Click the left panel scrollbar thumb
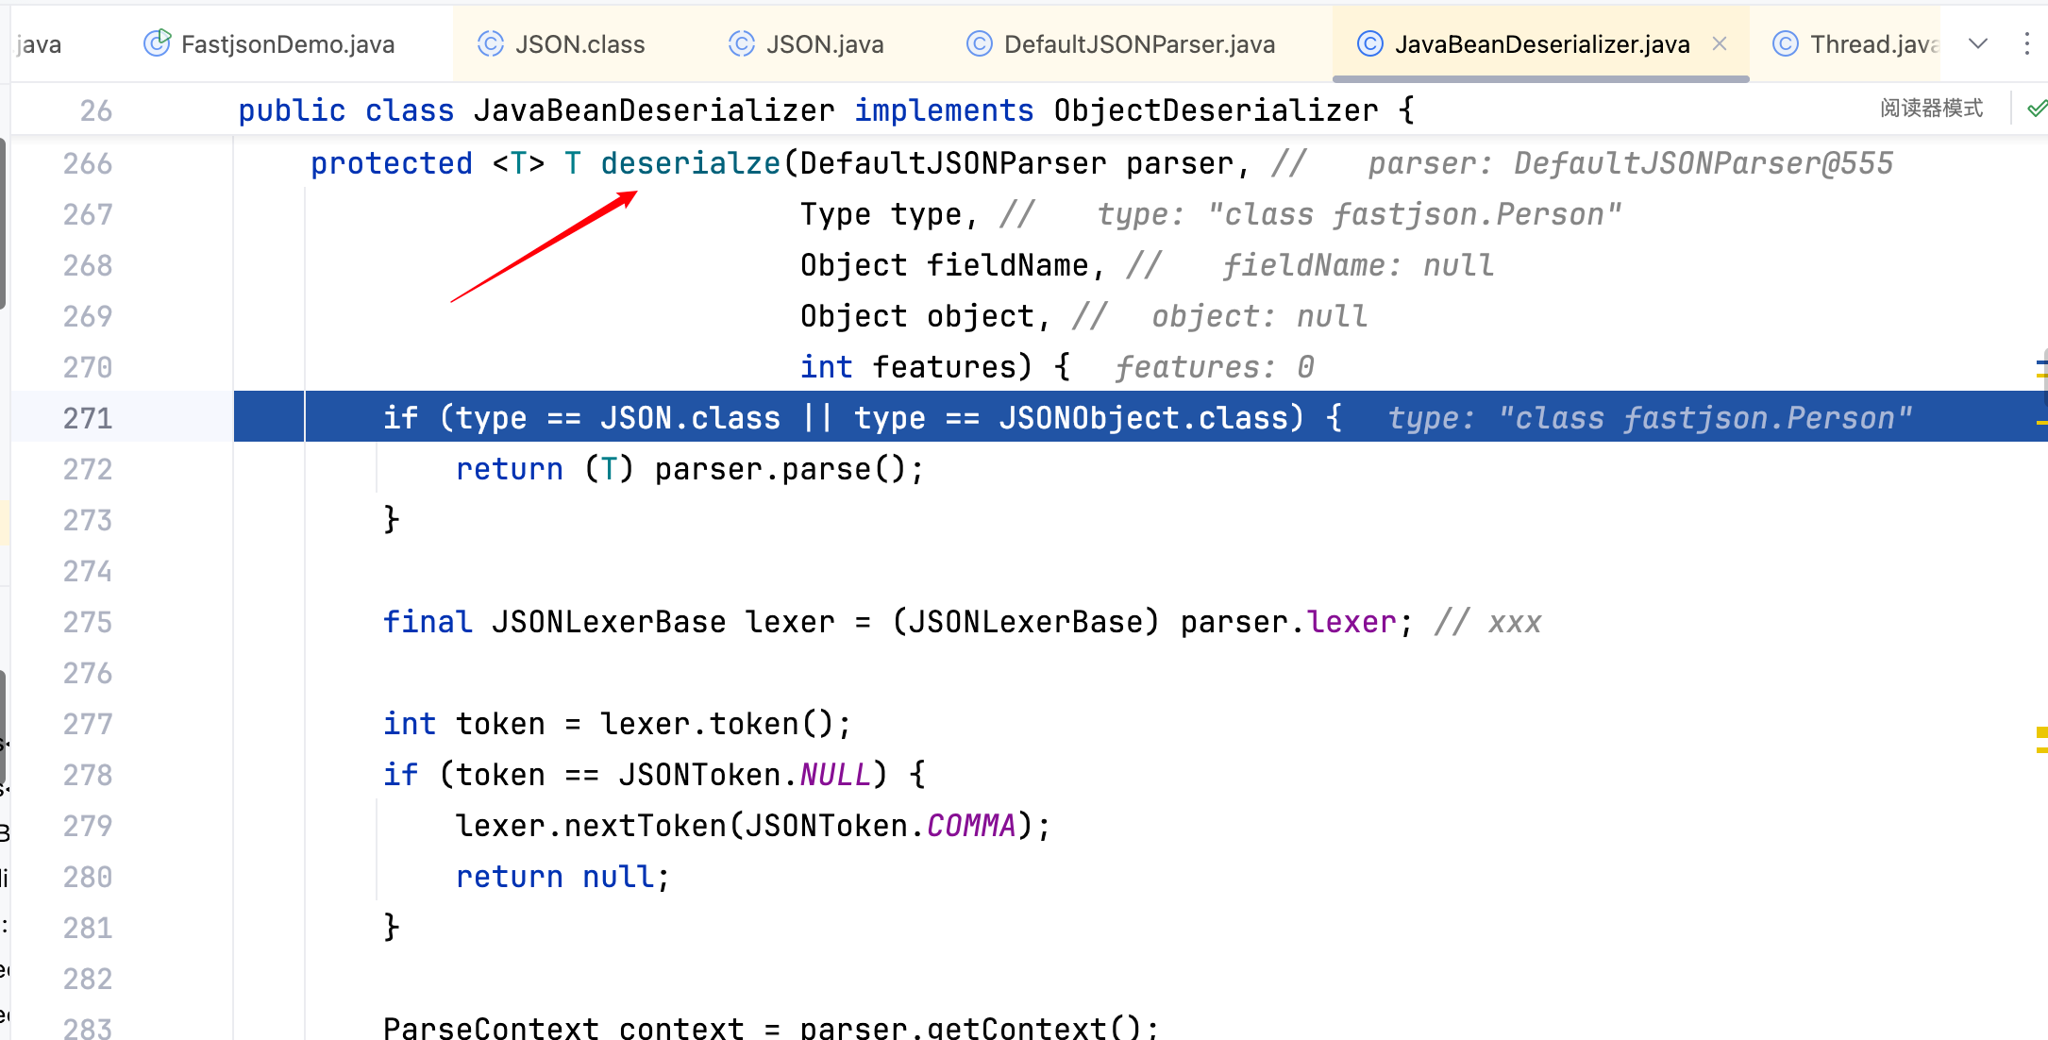 click(x=3, y=222)
